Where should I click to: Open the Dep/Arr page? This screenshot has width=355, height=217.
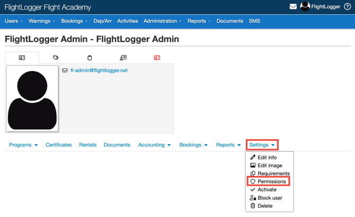pos(102,21)
